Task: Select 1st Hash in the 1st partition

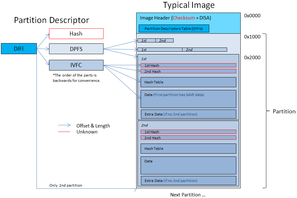Action: pos(188,65)
